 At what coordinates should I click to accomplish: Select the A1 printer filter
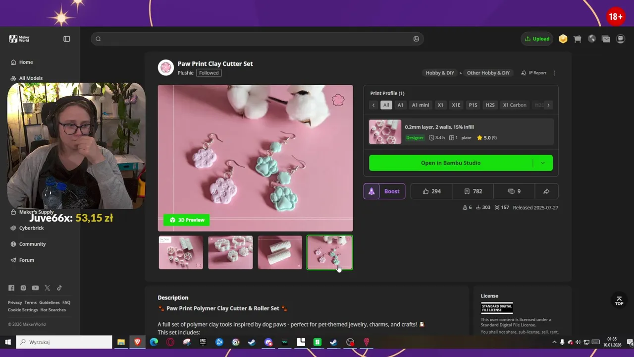[x=400, y=105]
